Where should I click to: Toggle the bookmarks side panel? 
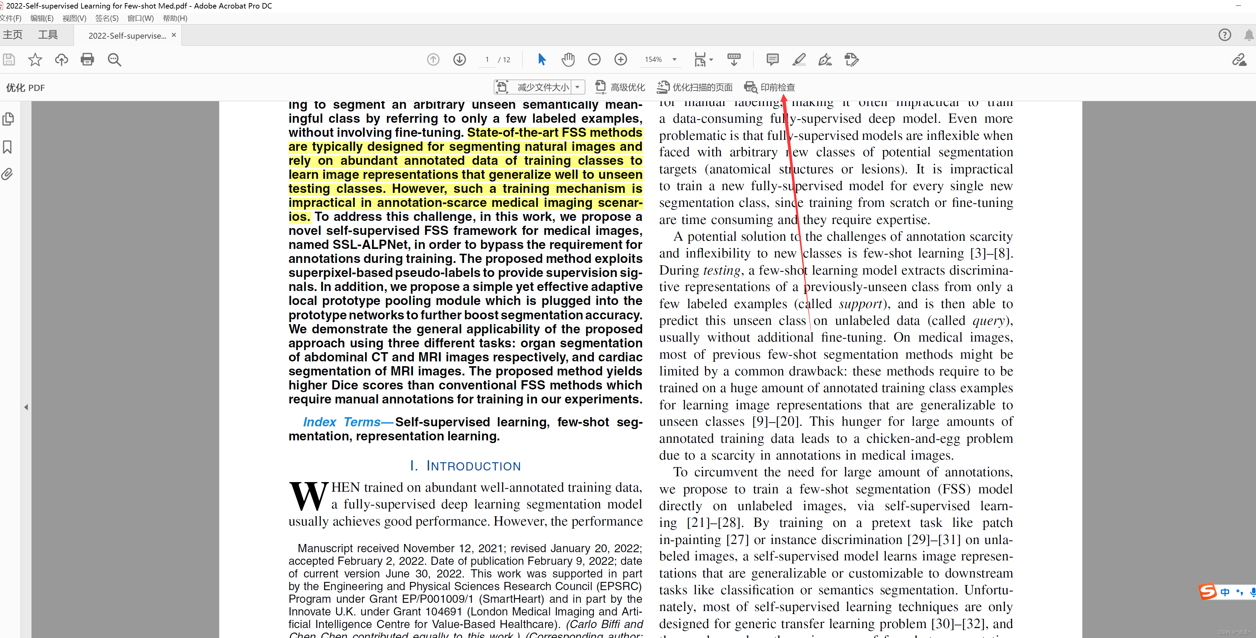click(8, 147)
